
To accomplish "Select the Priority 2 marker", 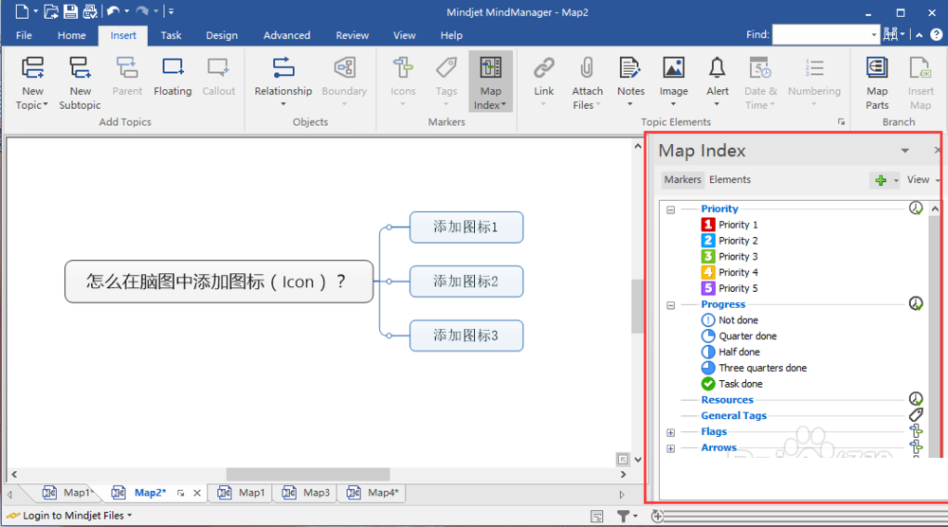I will [729, 241].
